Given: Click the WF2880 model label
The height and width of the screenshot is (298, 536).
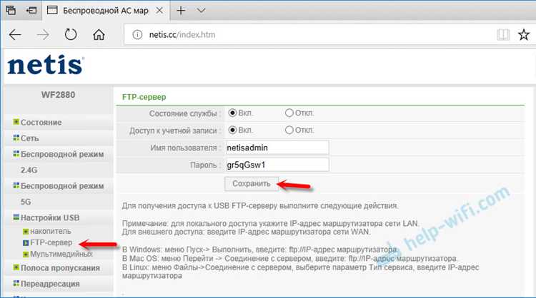Looking at the screenshot, I should coord(58,95).
